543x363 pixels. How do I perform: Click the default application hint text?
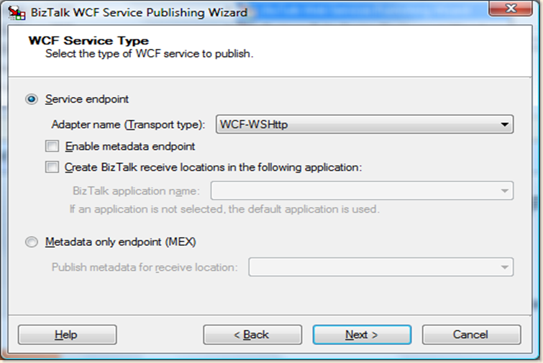point(224,210)
